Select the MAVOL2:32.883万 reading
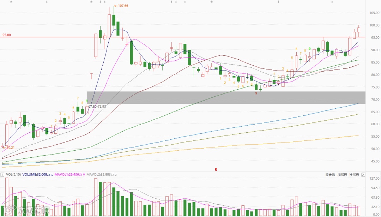Image resolution: width=381 pixels, height=217 pixels. point(100,174)
